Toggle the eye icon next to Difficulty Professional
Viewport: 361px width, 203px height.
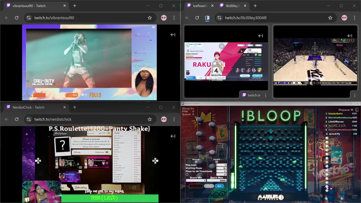(107, 152)
